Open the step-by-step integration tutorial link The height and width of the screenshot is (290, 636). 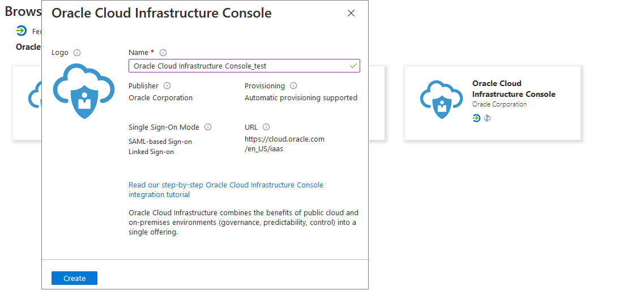tap(226, 190)
